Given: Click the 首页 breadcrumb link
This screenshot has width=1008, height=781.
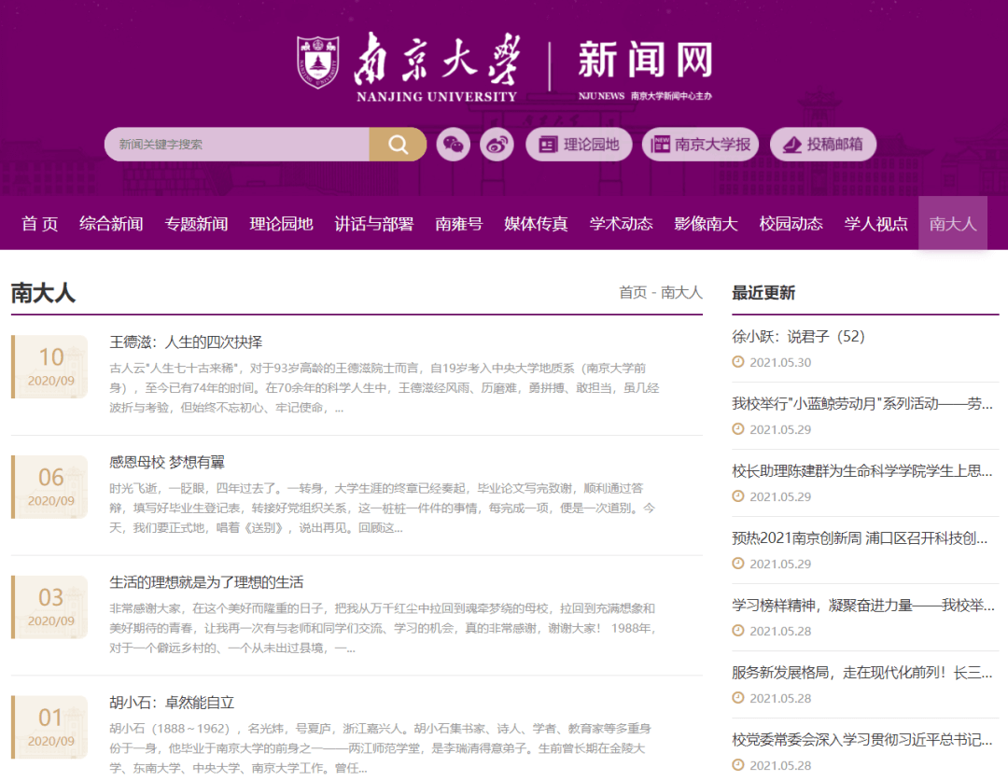Looking at the screenshot, I should 633,292.
